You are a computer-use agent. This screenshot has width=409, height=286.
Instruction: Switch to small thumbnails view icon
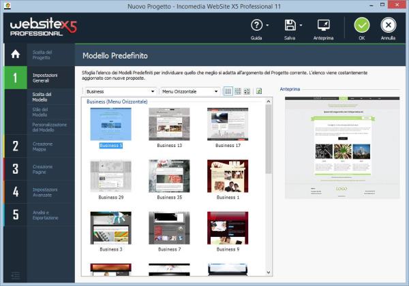click(247, 91)
